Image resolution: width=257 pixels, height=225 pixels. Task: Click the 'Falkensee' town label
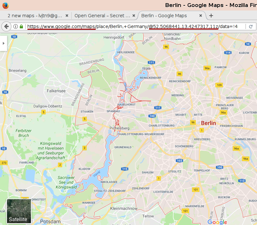[56, 91]
